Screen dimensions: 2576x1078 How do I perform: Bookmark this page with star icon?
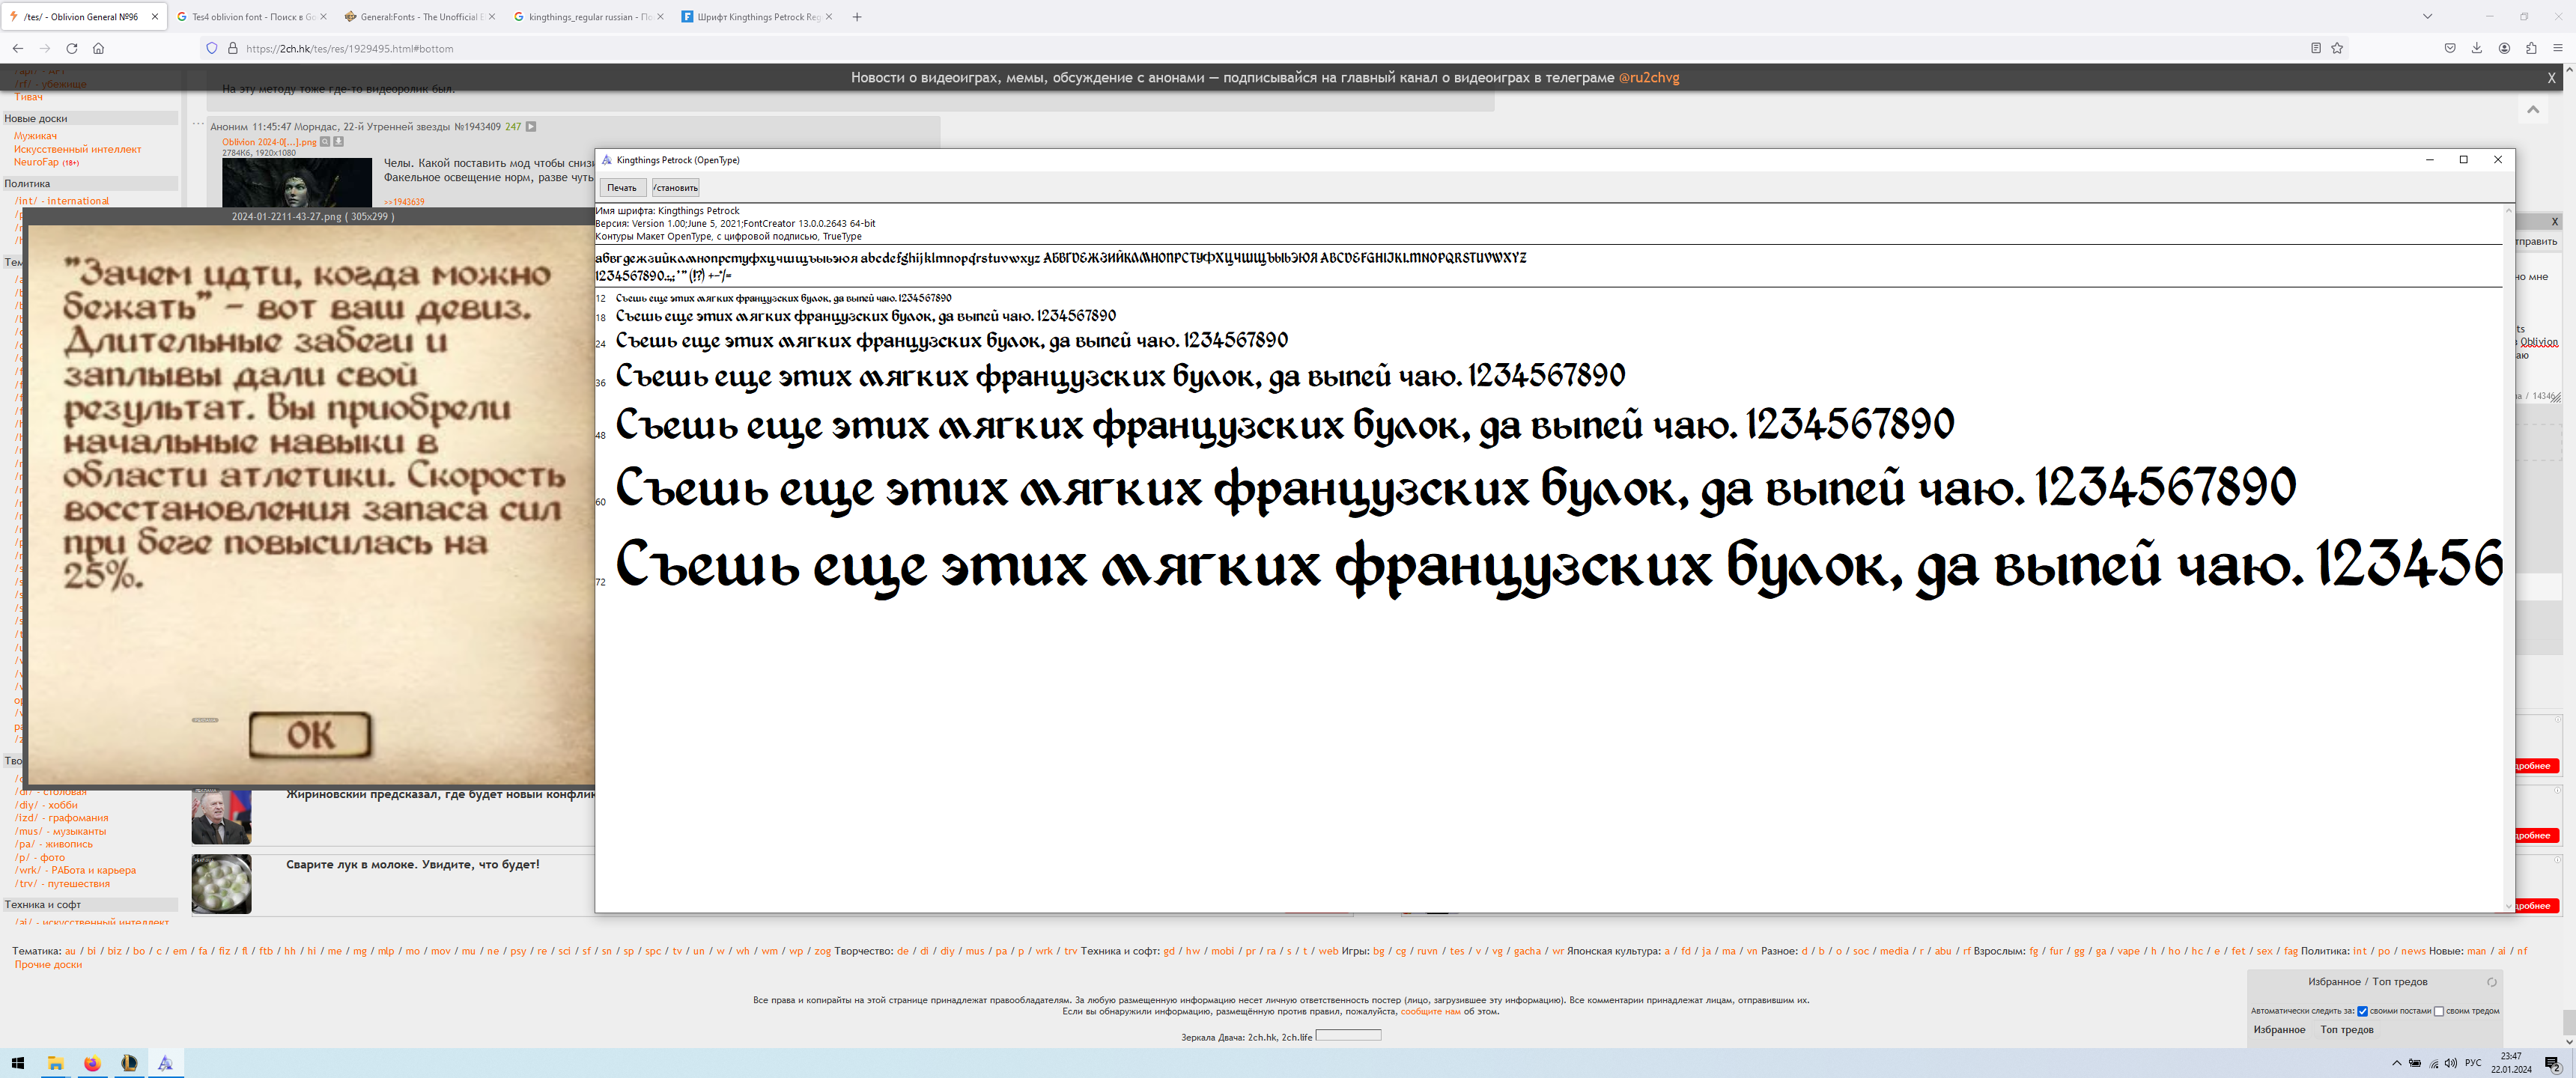[x=2337, y=48]
